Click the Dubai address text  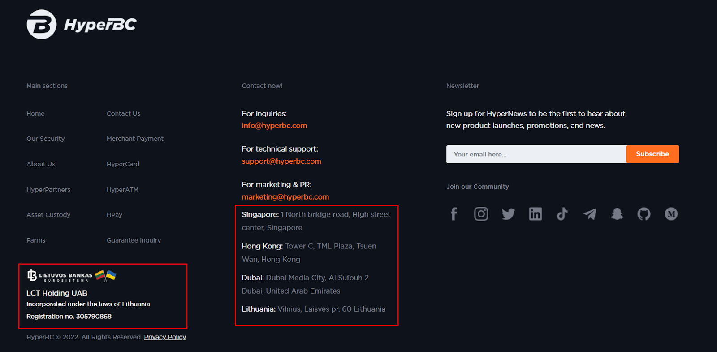(x=305, y=284)
